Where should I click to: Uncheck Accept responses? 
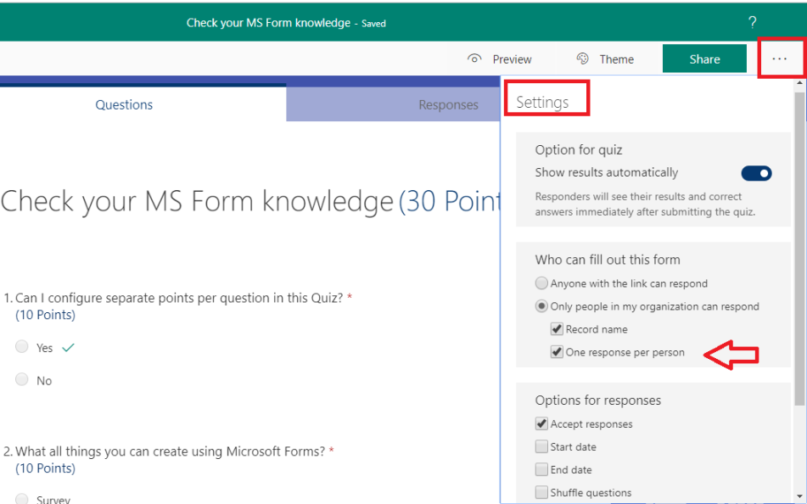point(541,423)
